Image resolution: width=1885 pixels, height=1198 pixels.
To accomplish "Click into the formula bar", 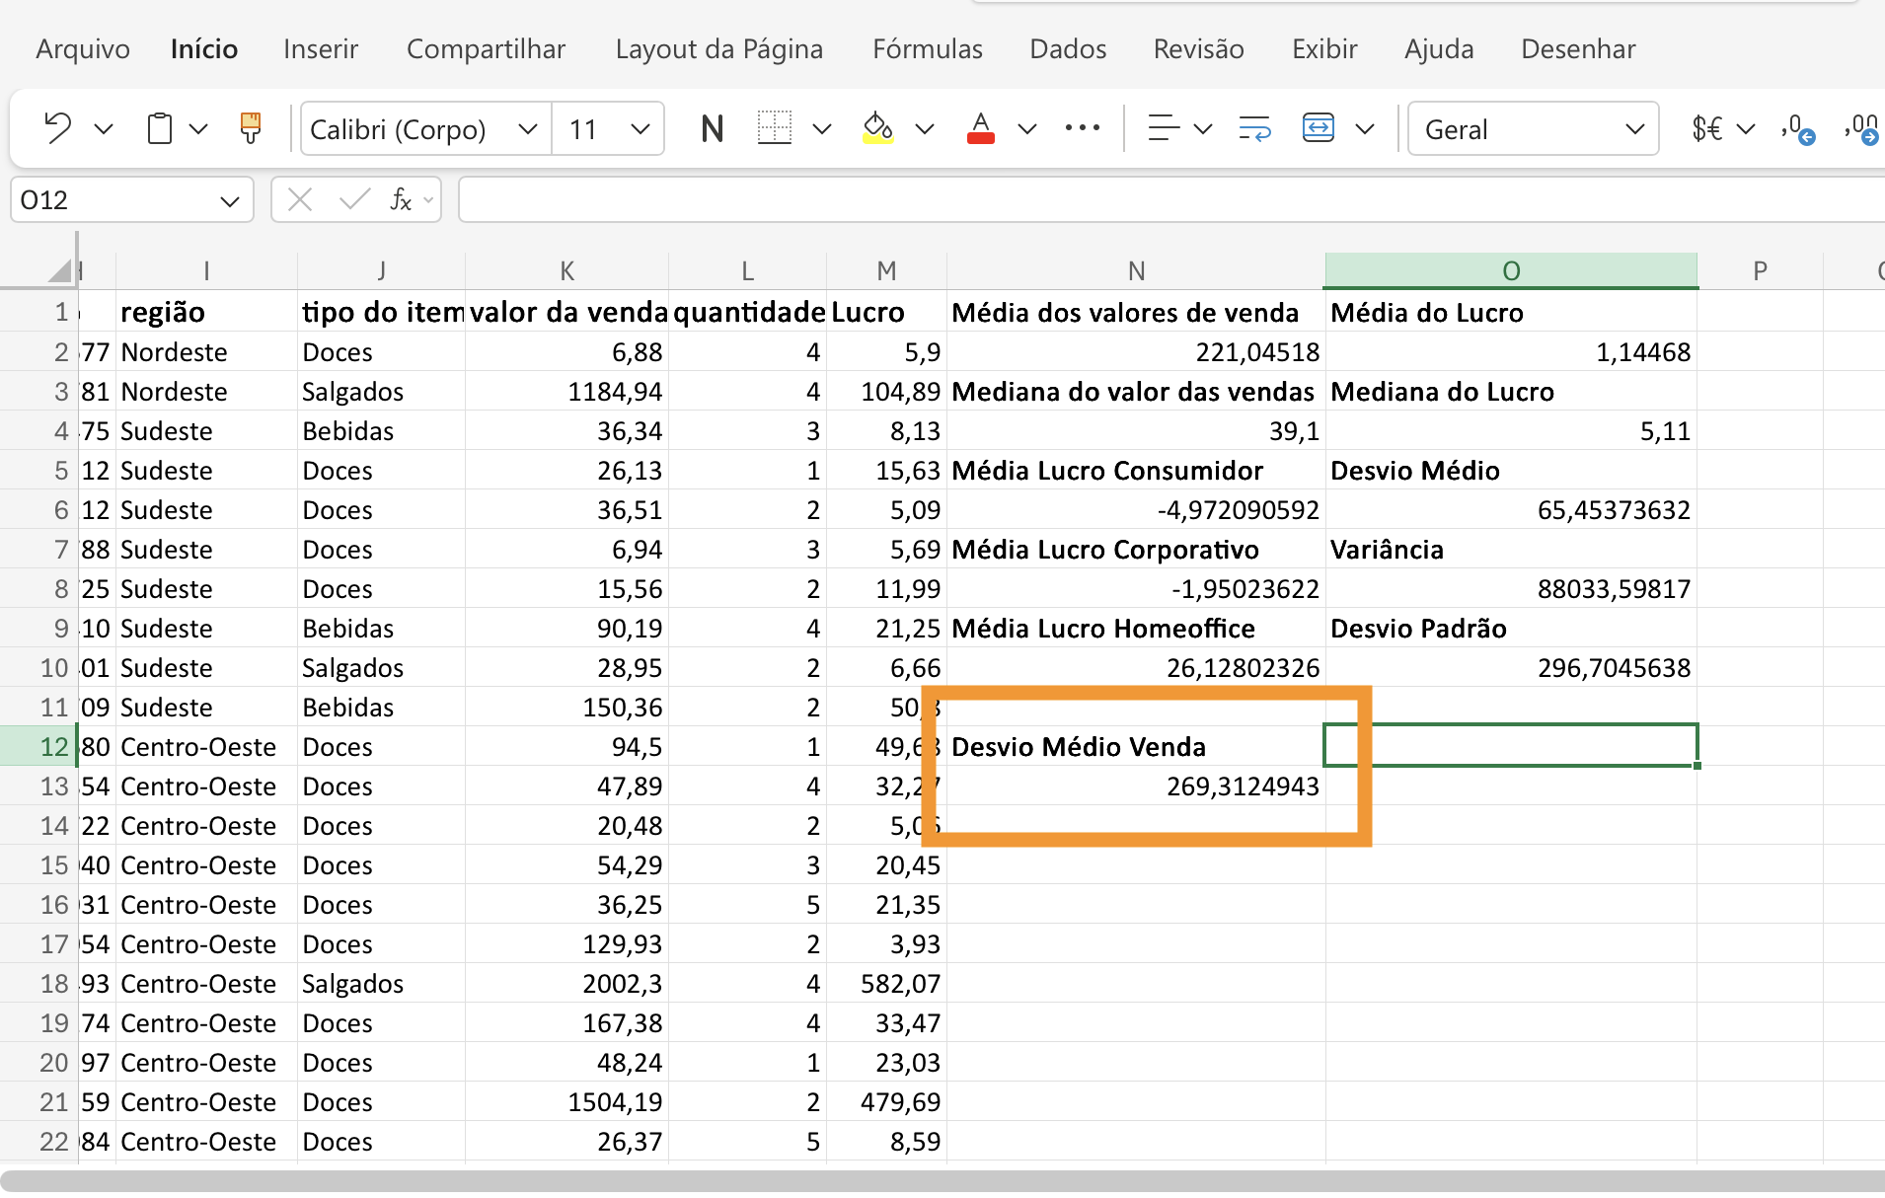I will point(1171,200).
